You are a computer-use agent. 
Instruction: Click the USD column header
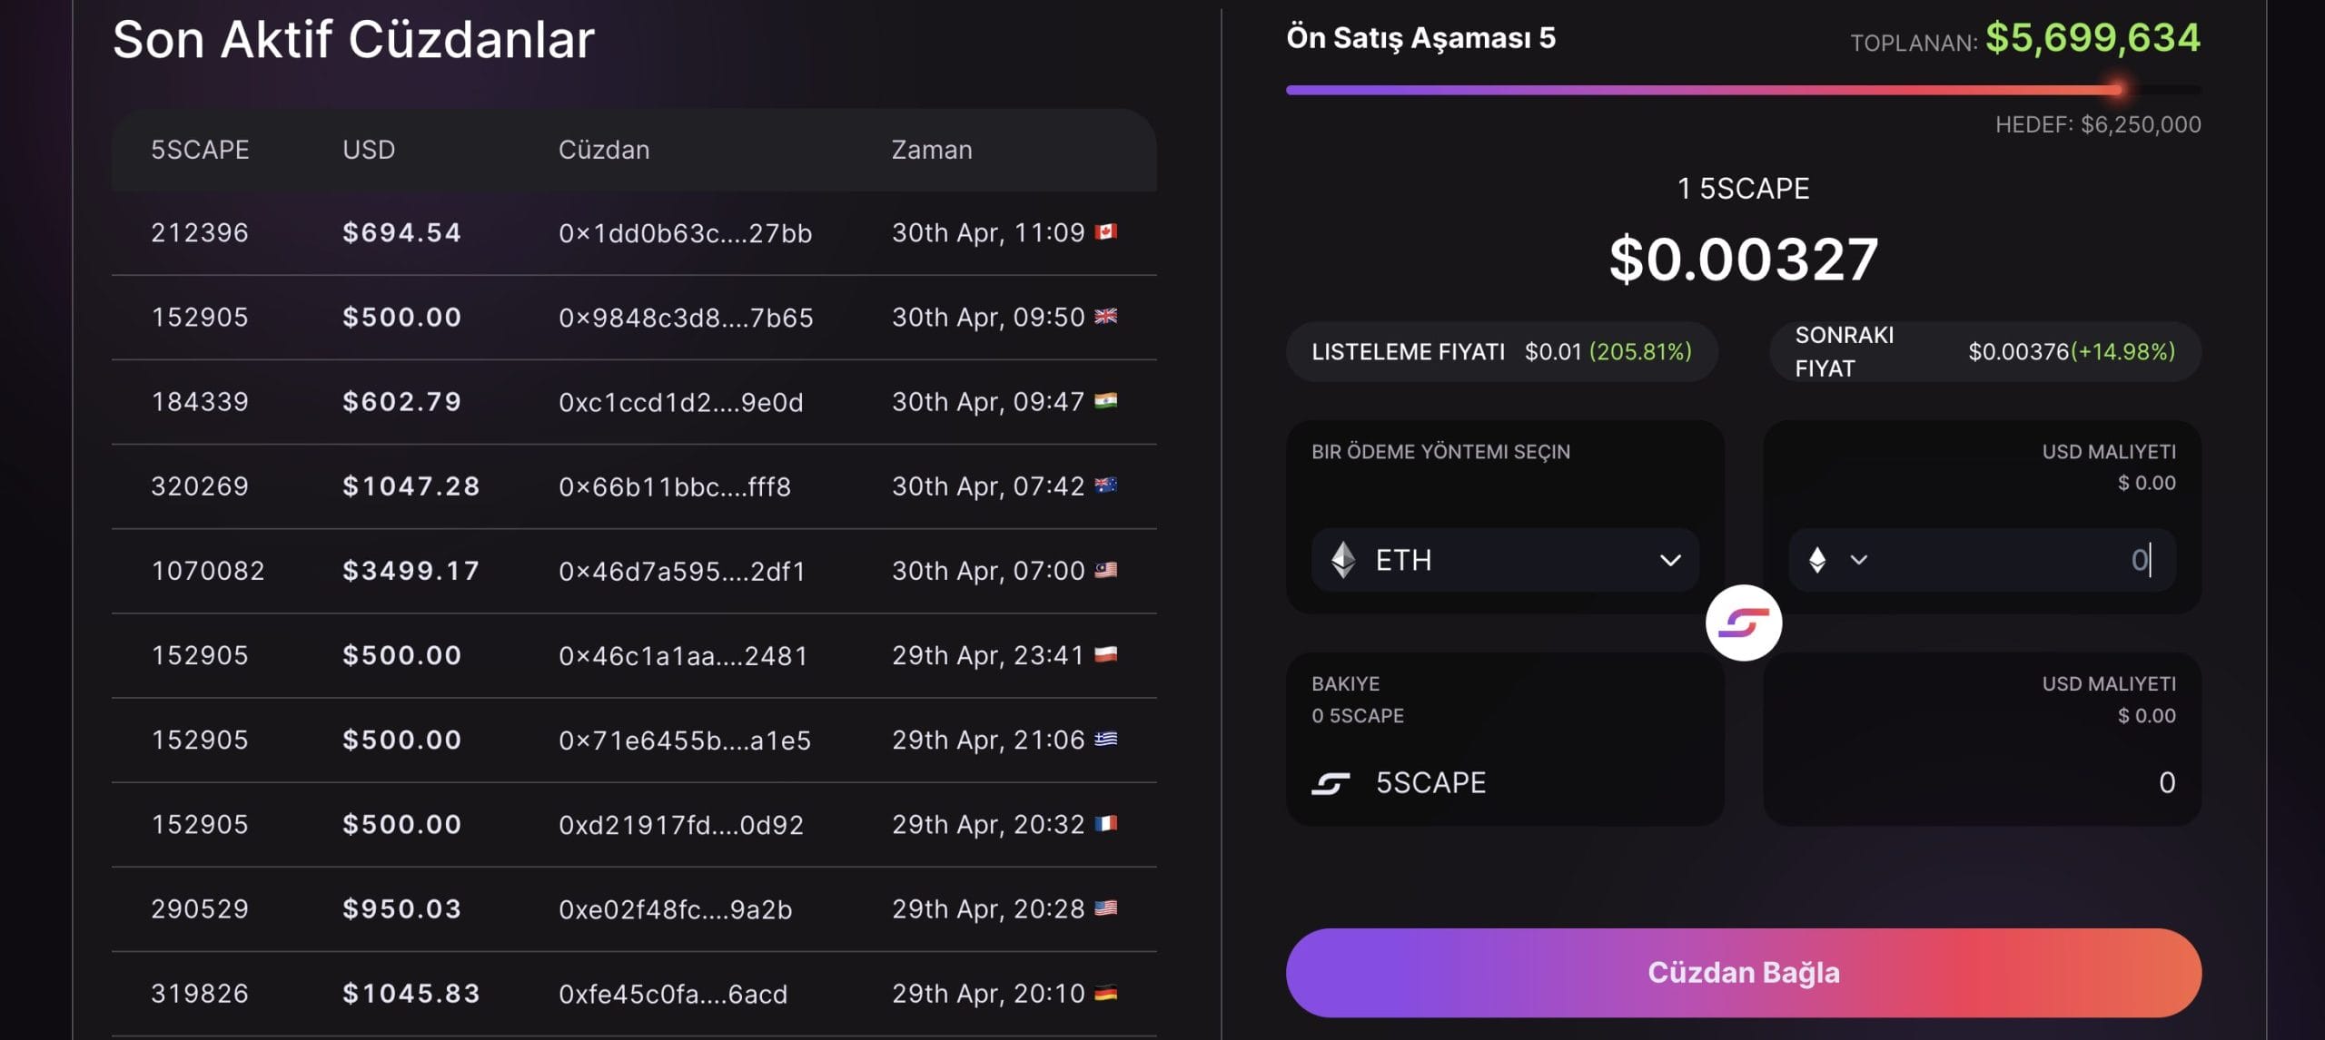tap(369, 150)
